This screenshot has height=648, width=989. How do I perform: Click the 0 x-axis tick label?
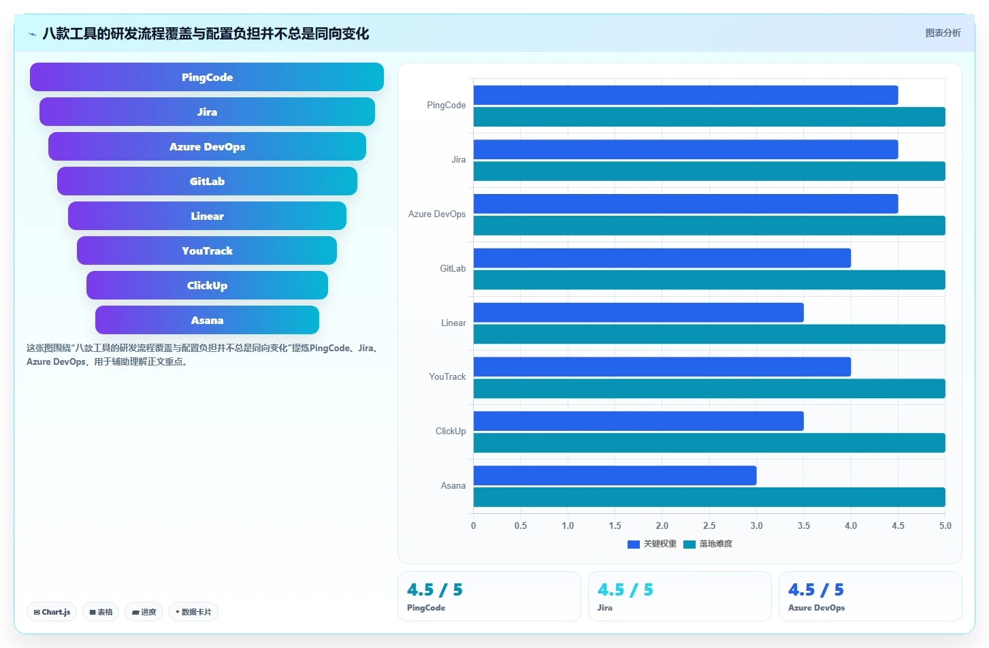pos(474,526)
